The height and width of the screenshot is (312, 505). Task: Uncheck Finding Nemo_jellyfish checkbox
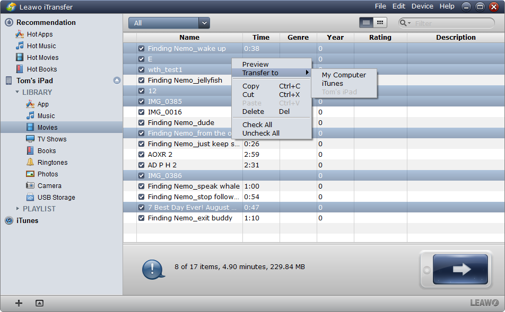tap(141, 81)
